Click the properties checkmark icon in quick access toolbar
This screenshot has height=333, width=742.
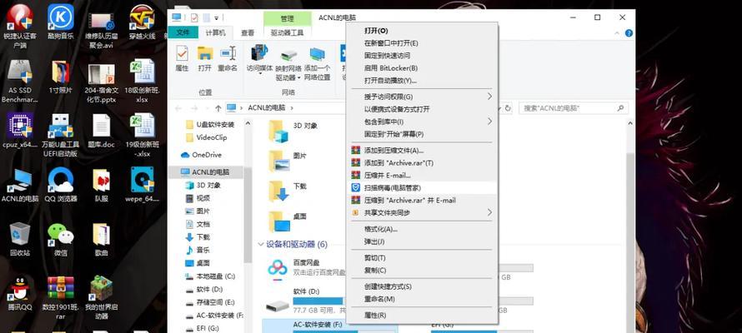[194, 18]
